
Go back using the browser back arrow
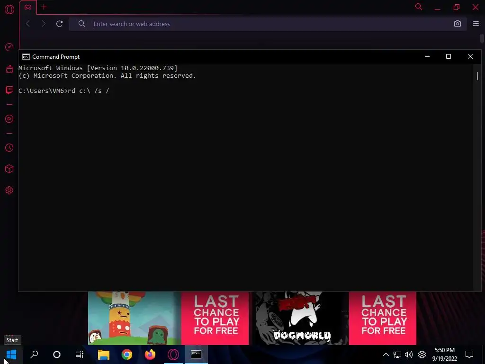tap(28, 24)
